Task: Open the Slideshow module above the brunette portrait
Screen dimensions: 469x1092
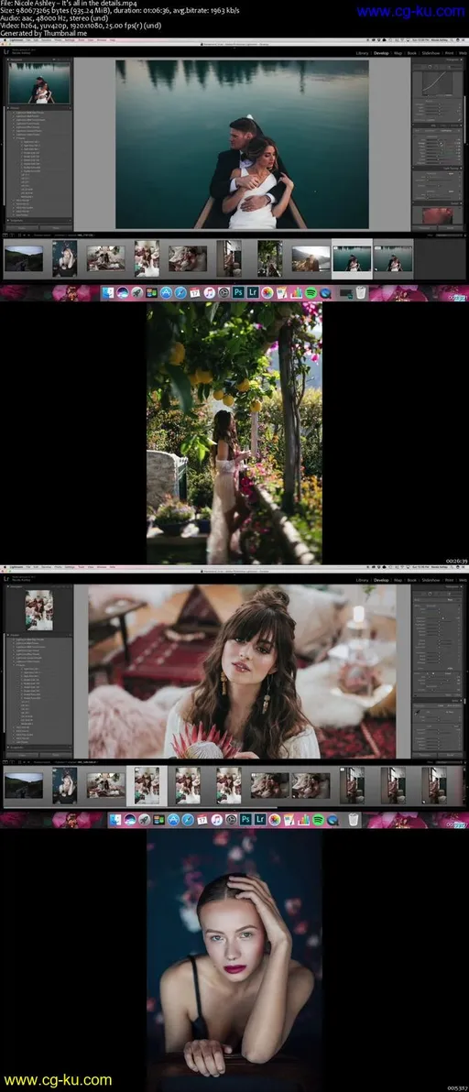Action: click(x=431, y=579)
